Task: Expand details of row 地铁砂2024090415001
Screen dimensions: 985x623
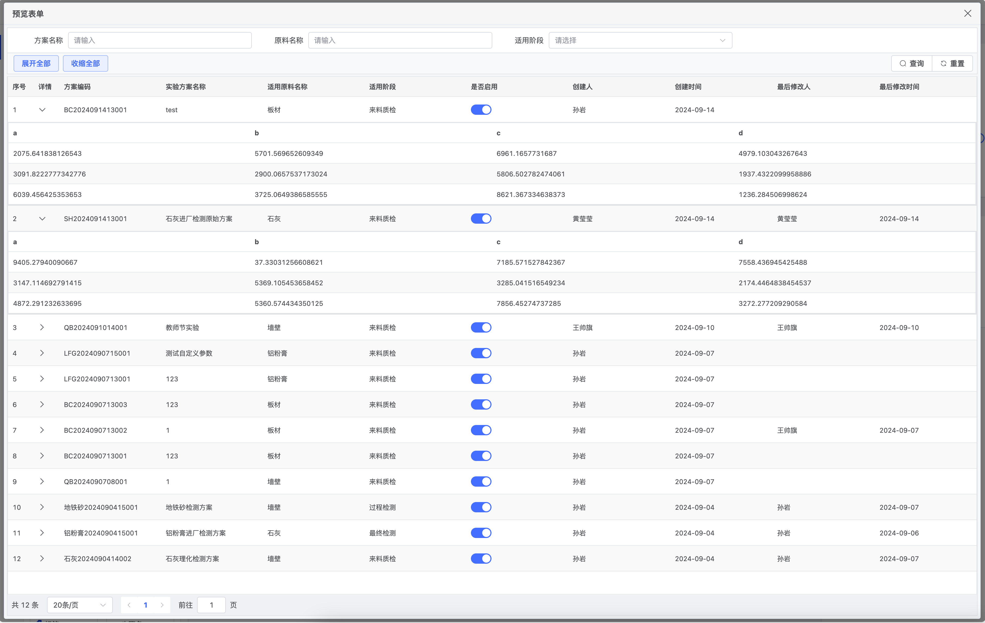Action: click(42, 507)
